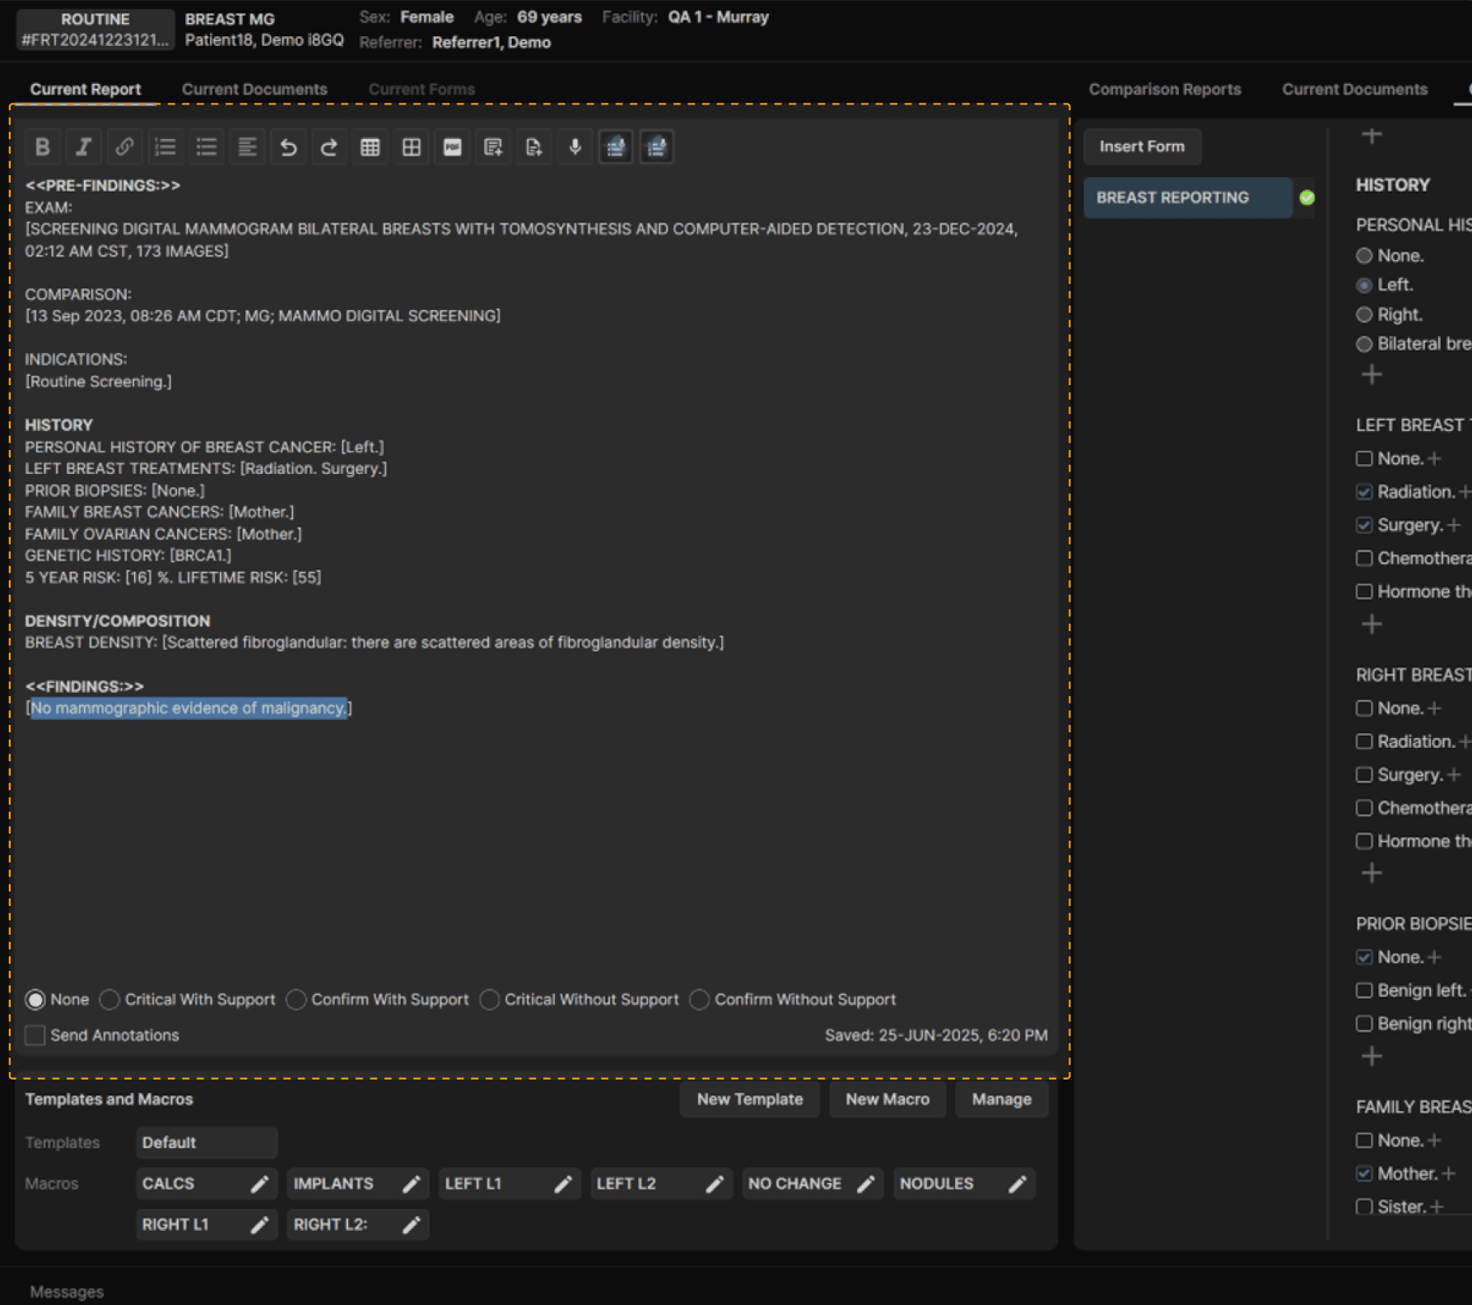This screenshot has width=1472, height=1305.
Task: Enable the Send Annotations checkbox
Action: pos(35,1035)
